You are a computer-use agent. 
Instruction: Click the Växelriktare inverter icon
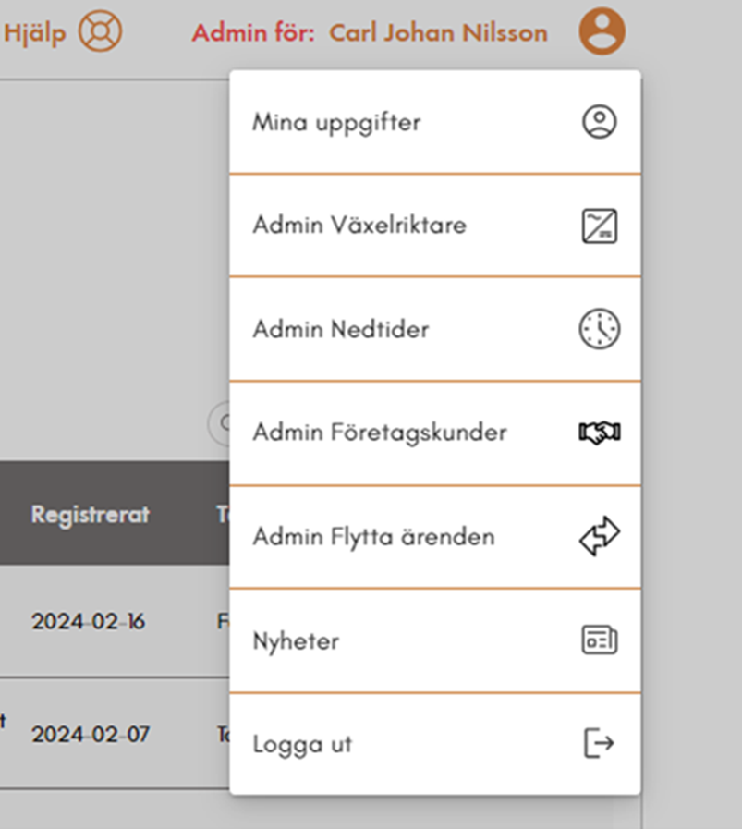coord(599,226)
